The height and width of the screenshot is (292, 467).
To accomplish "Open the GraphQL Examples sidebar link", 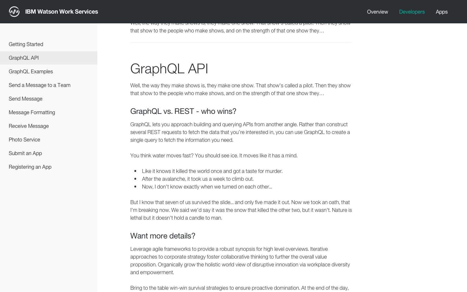I will (31, 71).
